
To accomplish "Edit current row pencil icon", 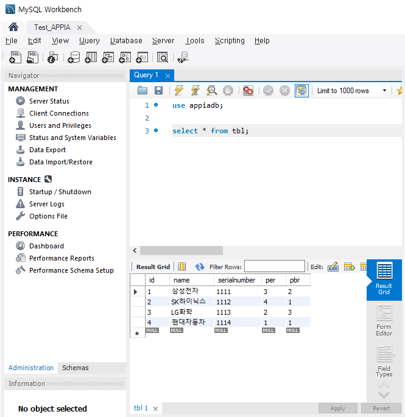I will pos(333,267).
